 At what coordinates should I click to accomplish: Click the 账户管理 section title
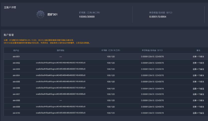point(9,35)
